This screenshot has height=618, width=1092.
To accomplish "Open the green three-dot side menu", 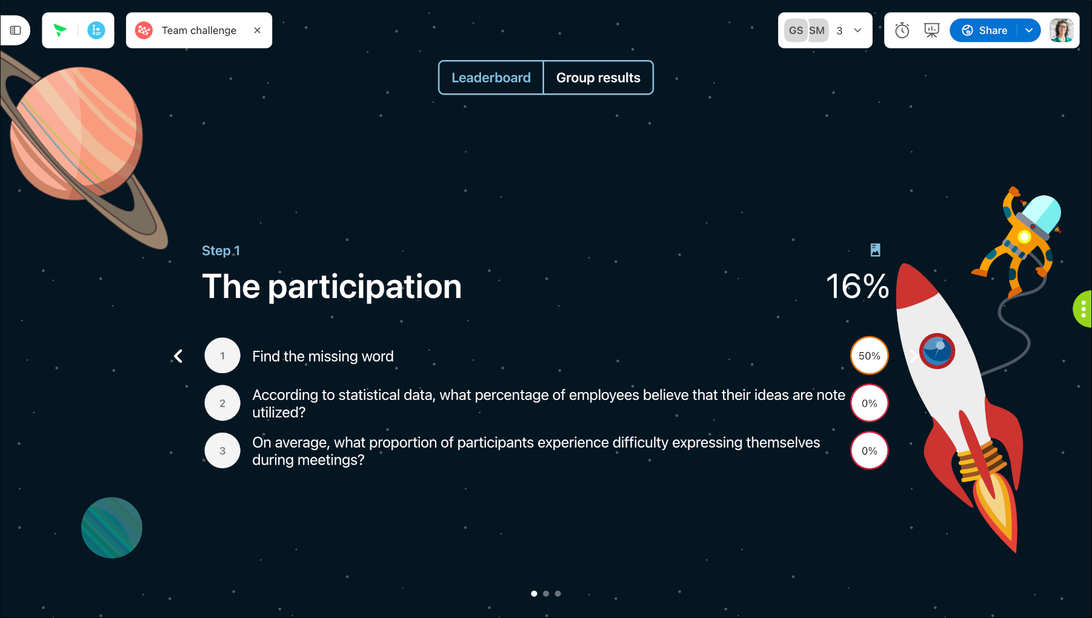I will click(1083, 309).
